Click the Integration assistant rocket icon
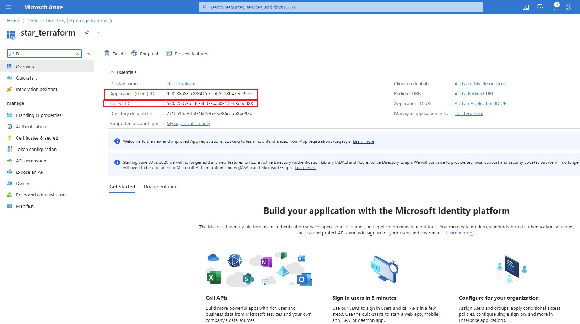This screenshot has width=580, height=324. coord(10,89)
